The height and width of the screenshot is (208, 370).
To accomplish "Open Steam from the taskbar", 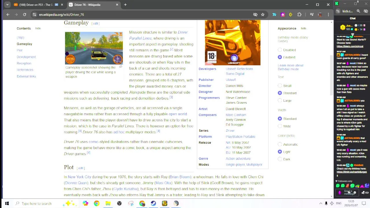I will [x=153, y=203].
